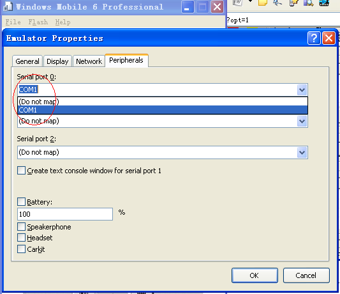This screenshot has width=340, height=294.
Task: Open the Display tab
Action: (57, 61)
